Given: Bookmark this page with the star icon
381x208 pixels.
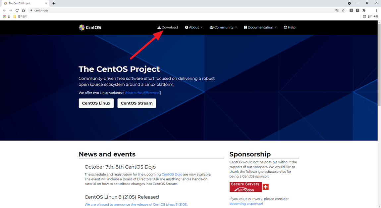Looking at the screenshot, I should pos(343,11).
